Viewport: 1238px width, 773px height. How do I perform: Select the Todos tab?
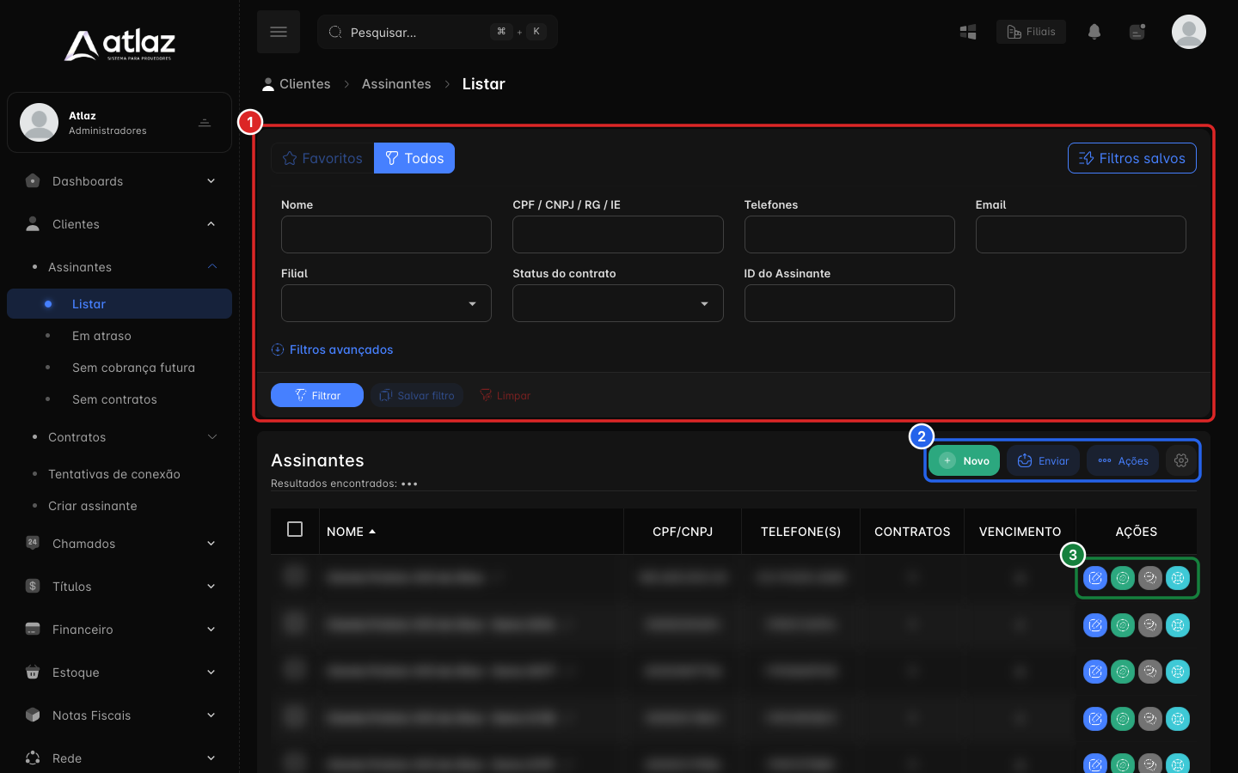click(x=414, y=158)
